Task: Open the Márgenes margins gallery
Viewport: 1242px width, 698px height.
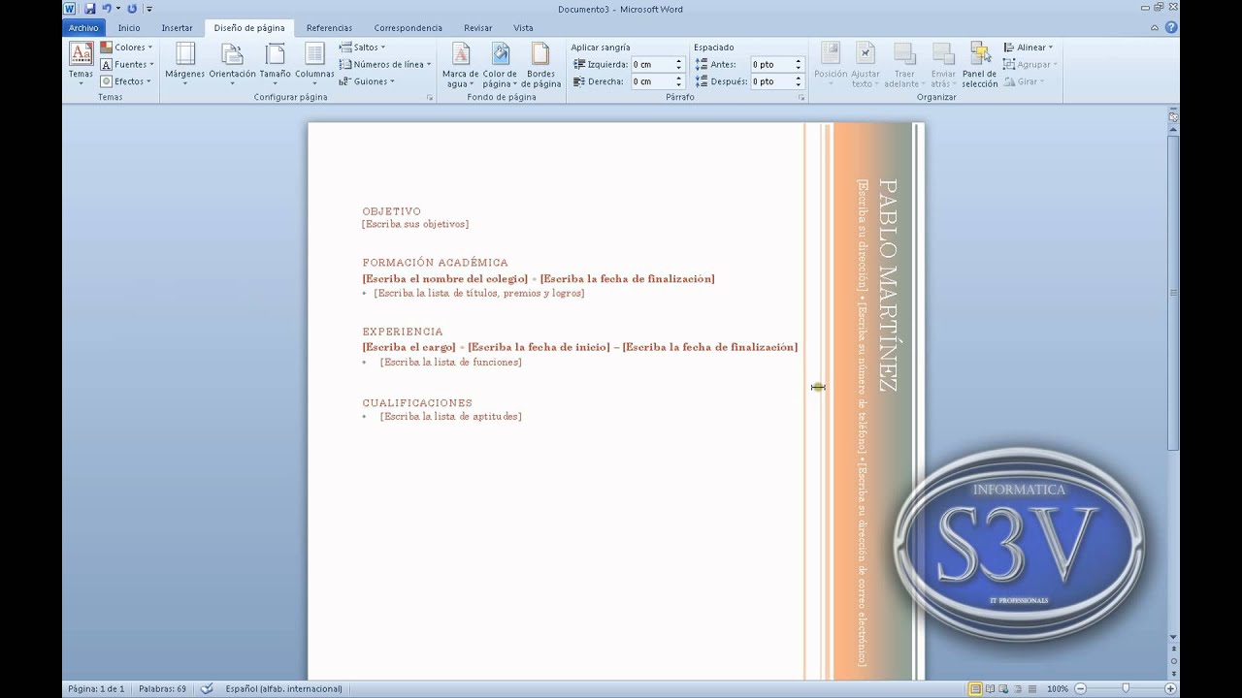Action: (184, 64)
